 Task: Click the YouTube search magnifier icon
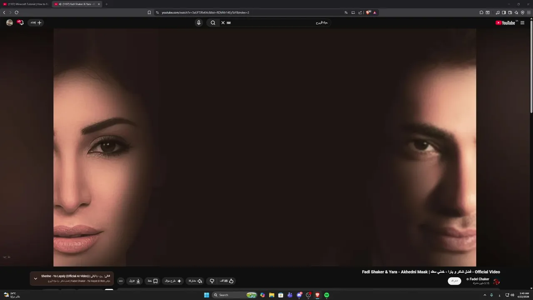pos(213,23)
